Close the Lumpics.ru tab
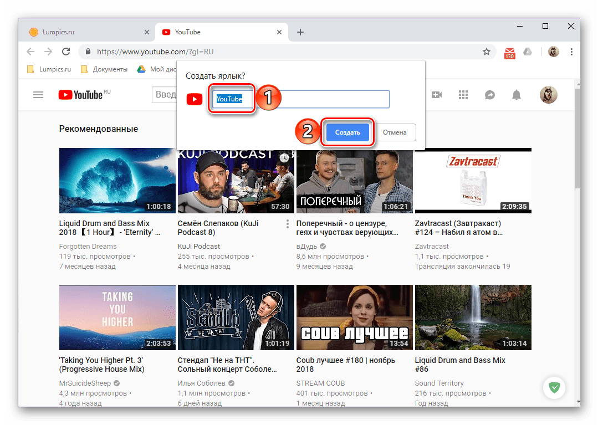This screenshot has height=425, width=598. point(147,32)
